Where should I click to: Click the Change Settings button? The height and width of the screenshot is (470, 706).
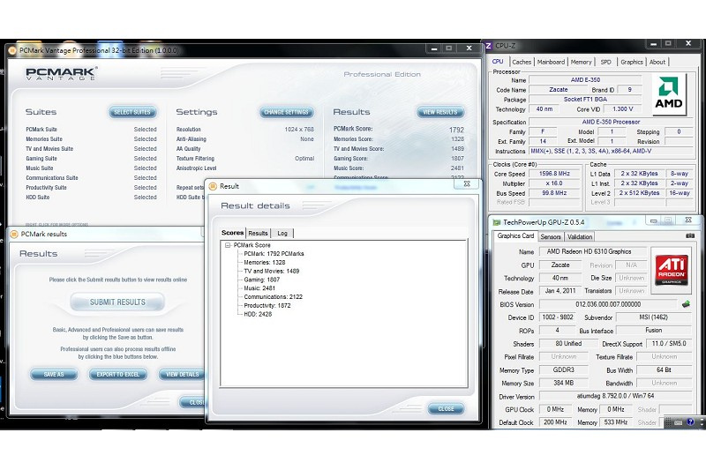click(286, 112)
